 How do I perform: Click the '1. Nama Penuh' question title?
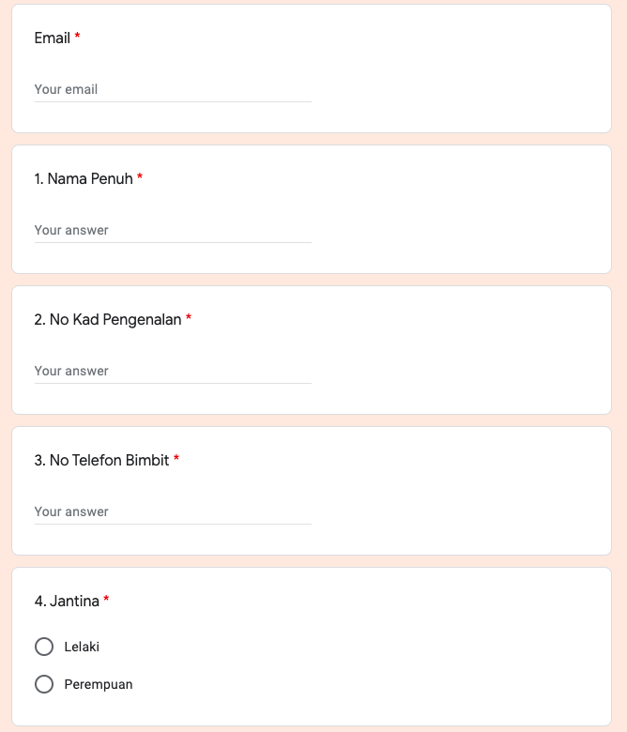pyautogui.click(x=84, y=178)
